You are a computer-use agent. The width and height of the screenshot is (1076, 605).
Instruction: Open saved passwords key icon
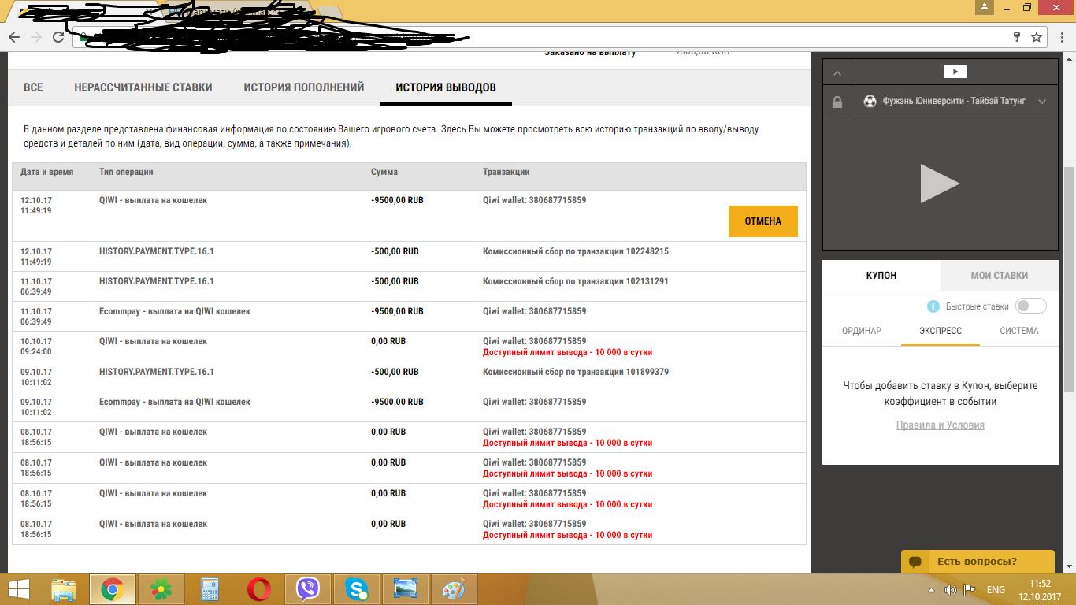[1016, 37]
